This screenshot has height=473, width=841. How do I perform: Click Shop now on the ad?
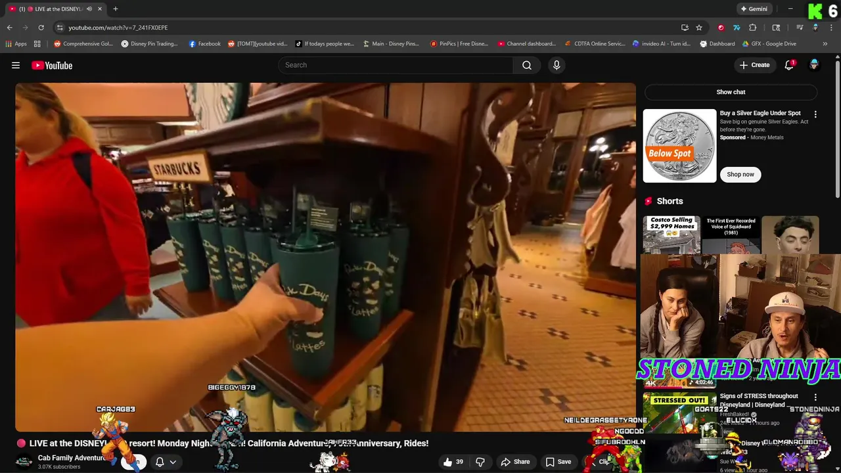(740, 174)
